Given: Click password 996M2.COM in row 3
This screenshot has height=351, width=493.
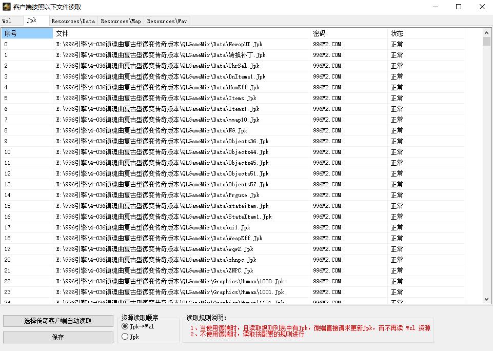Looking at the screenshot, I should click(x=327, y=76).
